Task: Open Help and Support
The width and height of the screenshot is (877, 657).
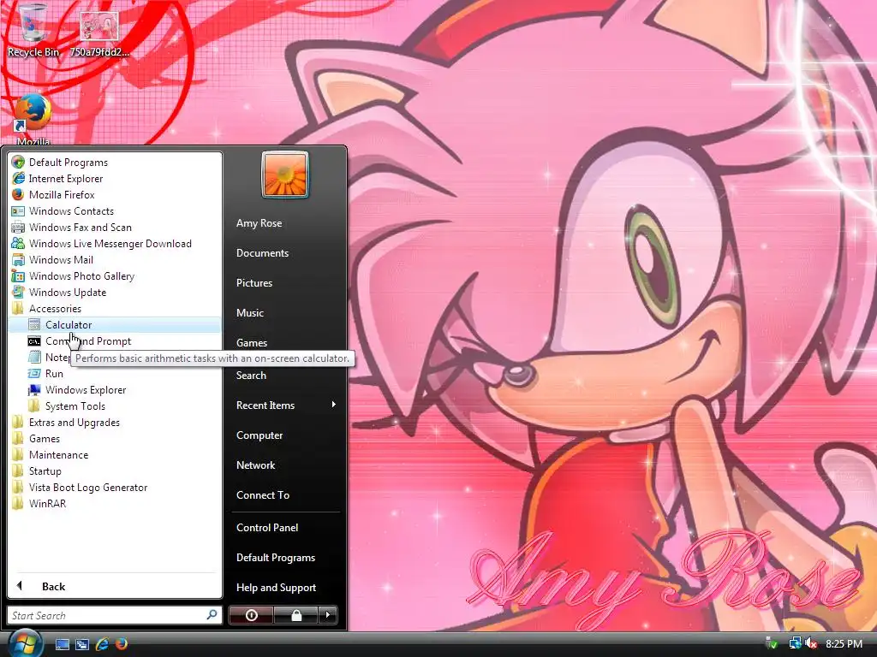Action: pos(276,587)
